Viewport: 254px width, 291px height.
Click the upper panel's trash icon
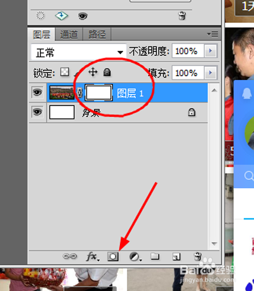182,15
